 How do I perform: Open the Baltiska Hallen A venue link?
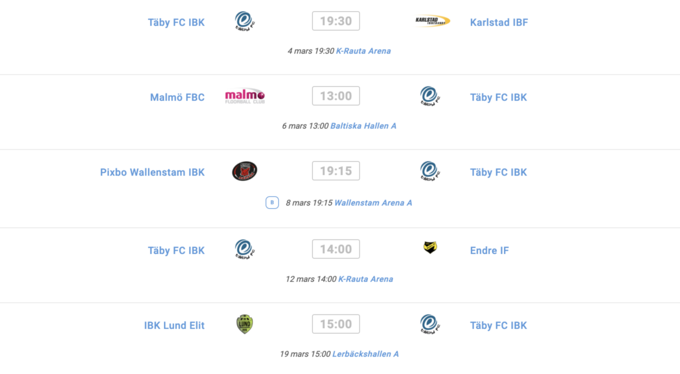(363, 126)
